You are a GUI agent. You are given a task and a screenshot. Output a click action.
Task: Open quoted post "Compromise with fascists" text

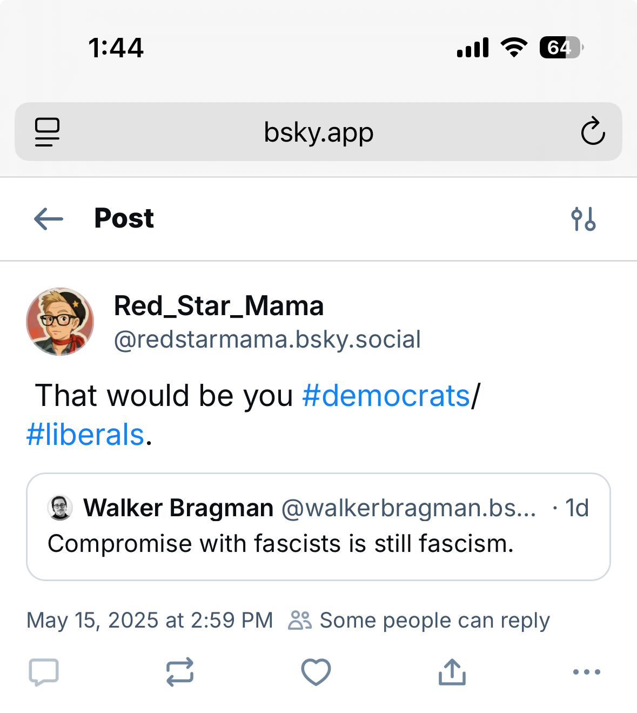280,544
